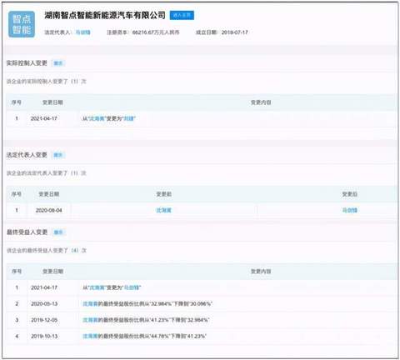Click 变更日期 header in the controller change table
Viewport: 400px width, 360px height.
coord(52,102)
